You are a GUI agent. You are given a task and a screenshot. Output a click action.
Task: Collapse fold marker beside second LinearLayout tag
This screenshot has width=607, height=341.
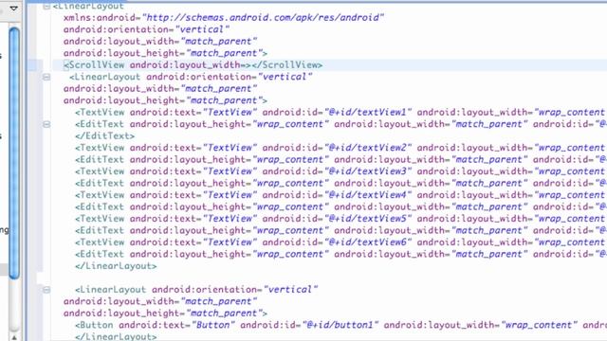[x=46, y=77]
